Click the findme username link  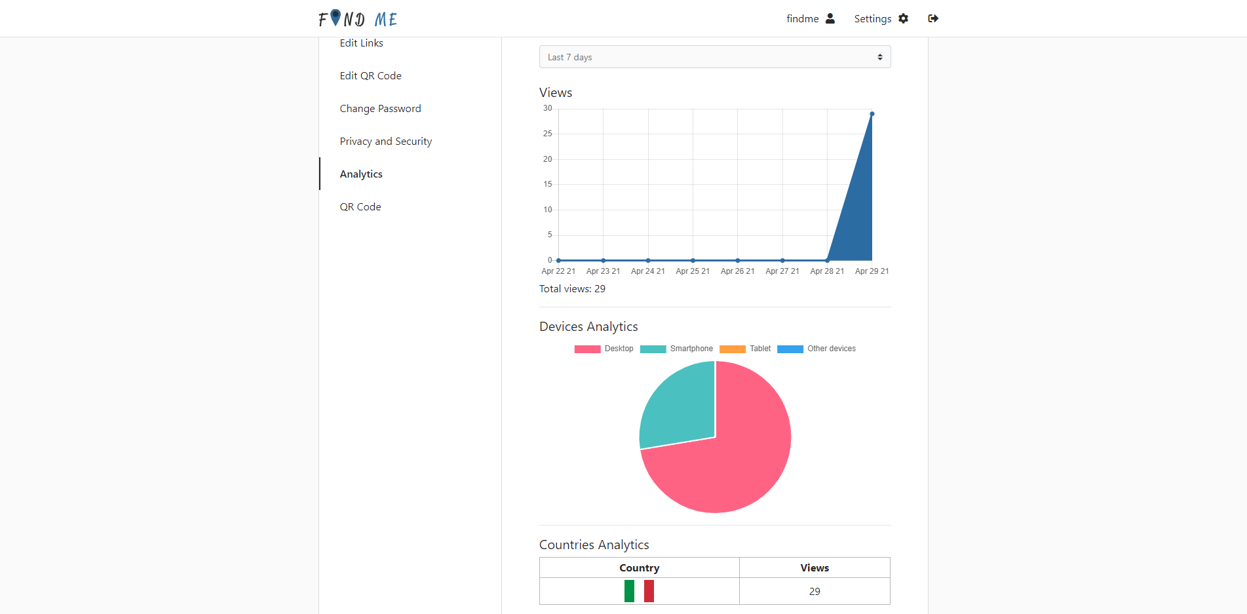pos(803,18)
